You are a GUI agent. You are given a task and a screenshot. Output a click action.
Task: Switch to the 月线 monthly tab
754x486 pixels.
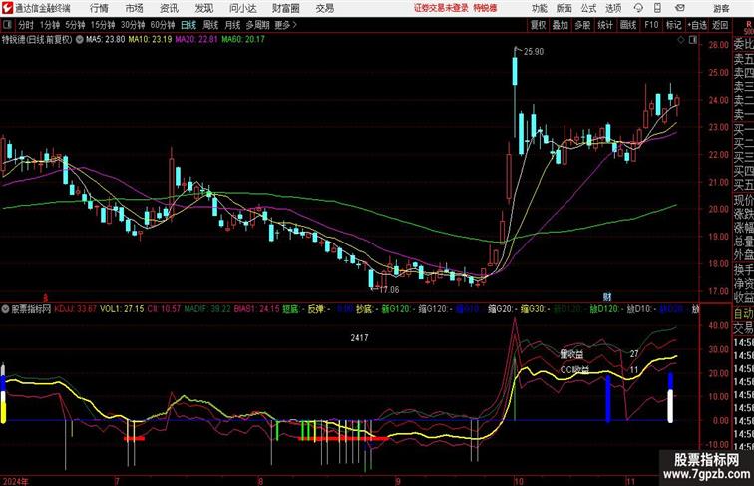[x=232, y=25]
